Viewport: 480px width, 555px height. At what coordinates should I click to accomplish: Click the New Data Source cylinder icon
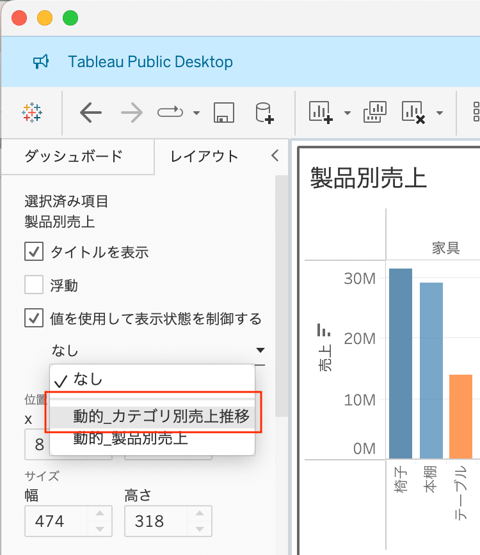(264, 113)
